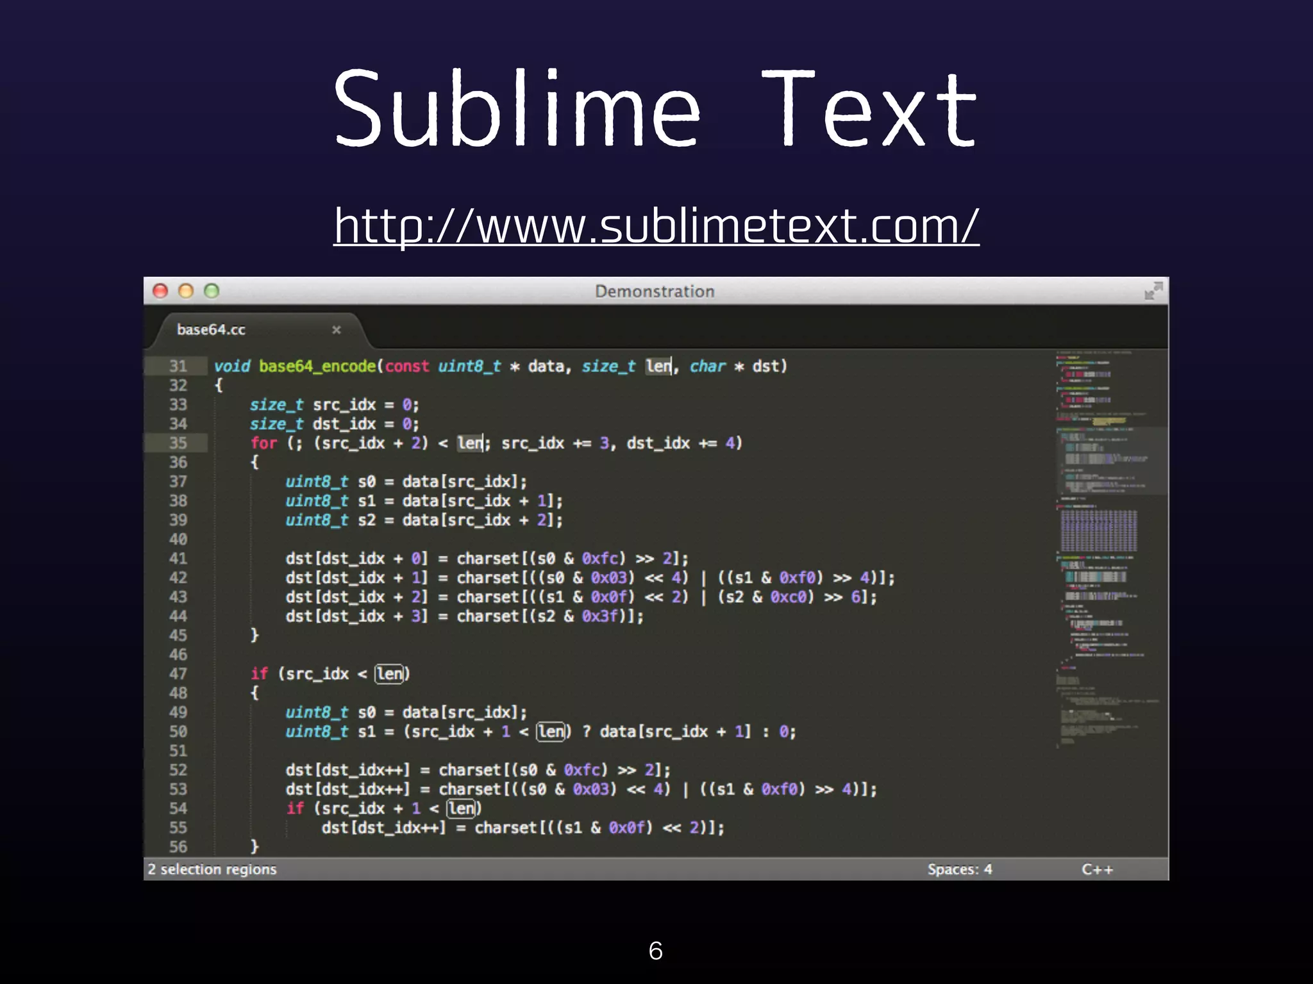Close the base64.cc tab
The width and height of the screenshot is (1313, 984).
337,329
